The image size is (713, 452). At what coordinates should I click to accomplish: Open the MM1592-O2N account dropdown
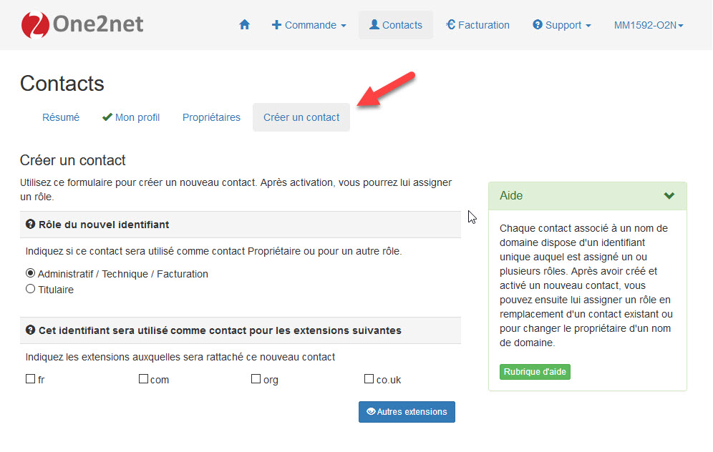649,25
